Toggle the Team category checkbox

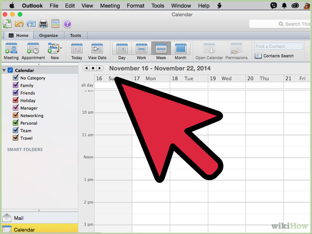click(x=15, y=130)
